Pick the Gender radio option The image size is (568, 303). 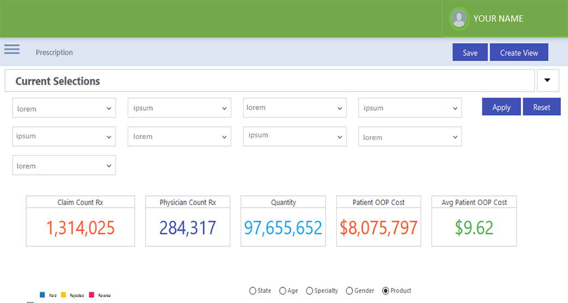point(350,291)
